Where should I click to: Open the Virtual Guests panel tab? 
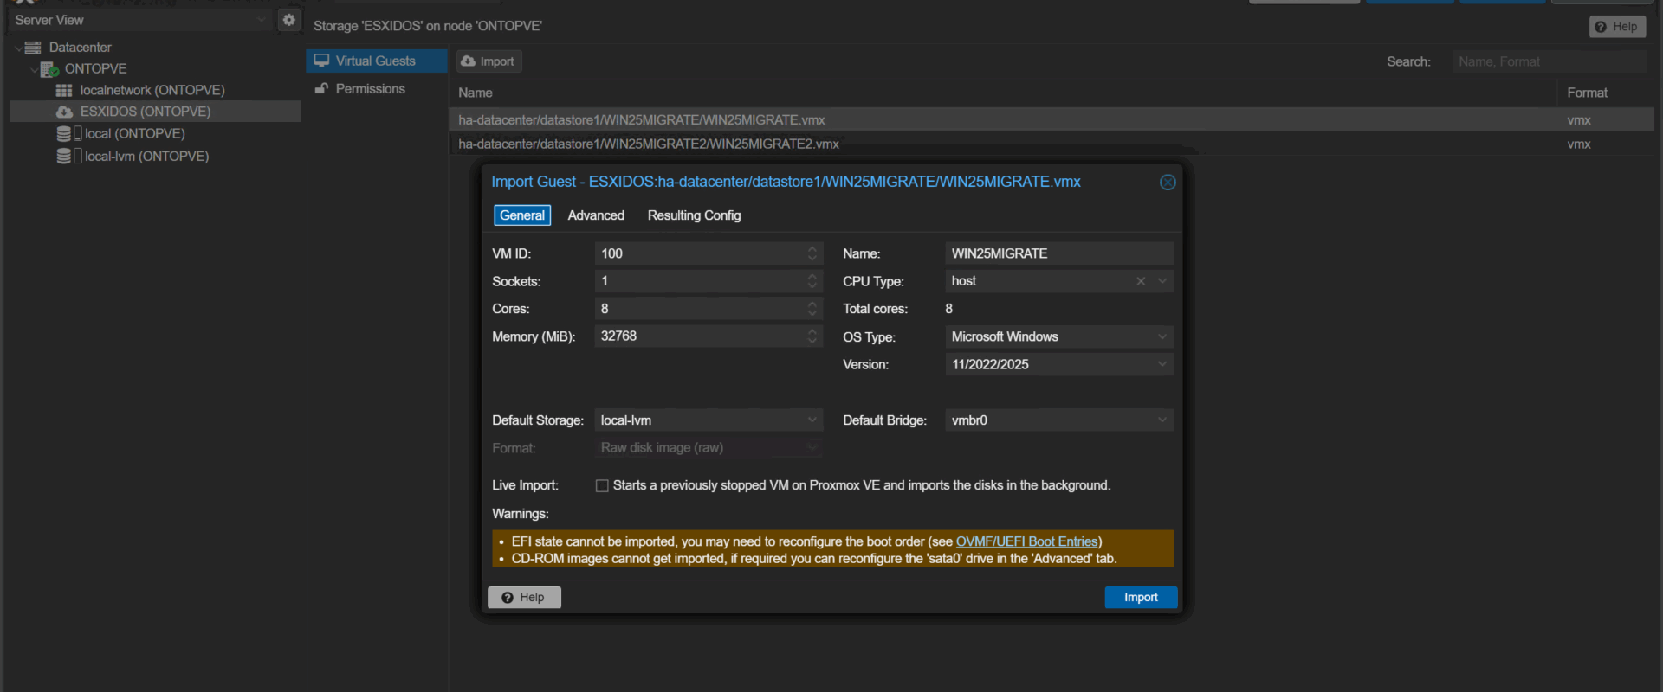376,61
